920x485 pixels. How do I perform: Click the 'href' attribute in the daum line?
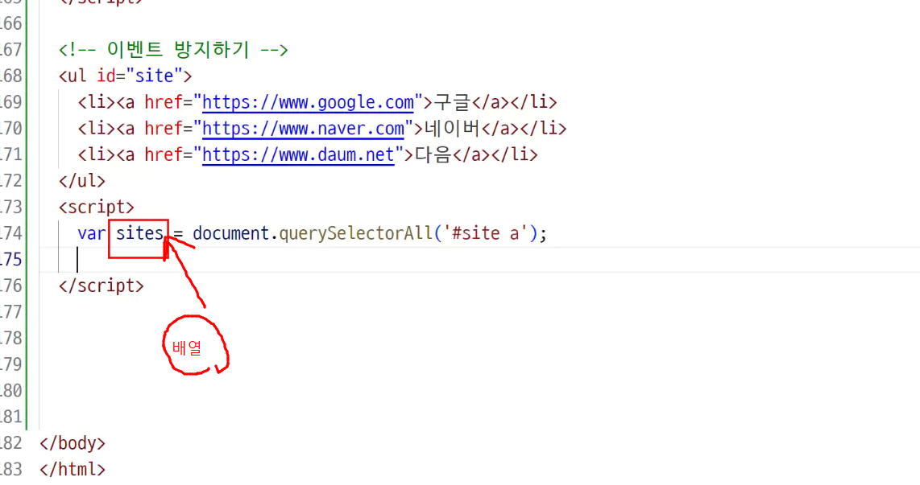[164, 155]
